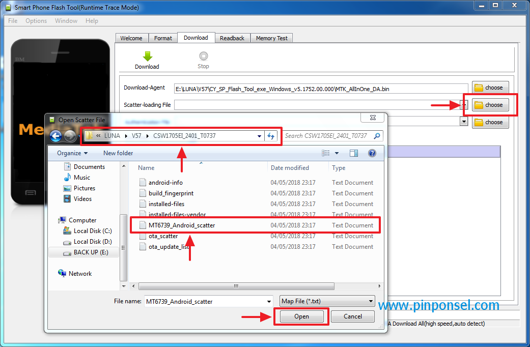Screen dimensions: 530x347
Task: Click the search magnifier icon in dialog
Action: point(377,136)
